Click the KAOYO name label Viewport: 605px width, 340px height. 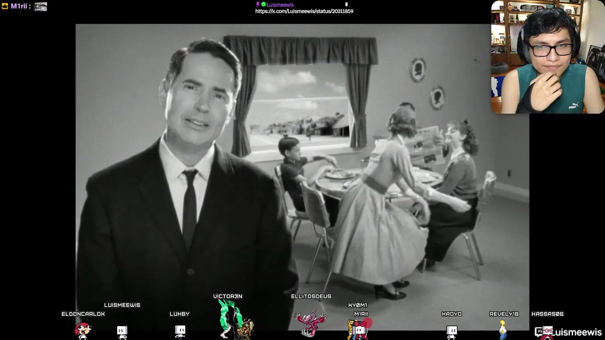(x=452, y=314)
